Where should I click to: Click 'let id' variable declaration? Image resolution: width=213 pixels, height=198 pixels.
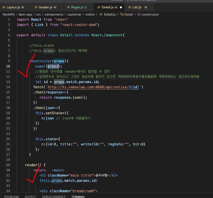[41, 82]
